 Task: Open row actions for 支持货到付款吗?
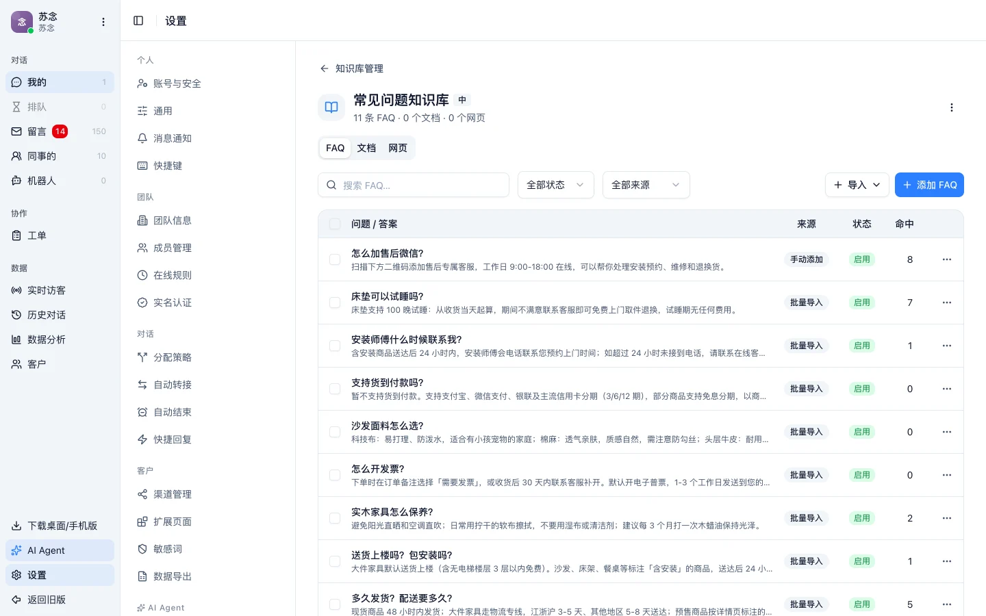pyautogui.click(x=947, y=389)
